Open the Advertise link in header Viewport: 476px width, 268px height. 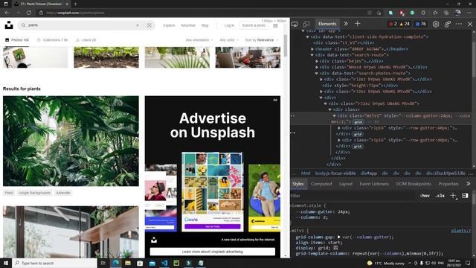click(188, 25)
